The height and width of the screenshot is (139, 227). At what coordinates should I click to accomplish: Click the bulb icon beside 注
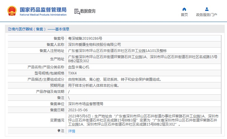pyautogui.click(x=59, y=131)
